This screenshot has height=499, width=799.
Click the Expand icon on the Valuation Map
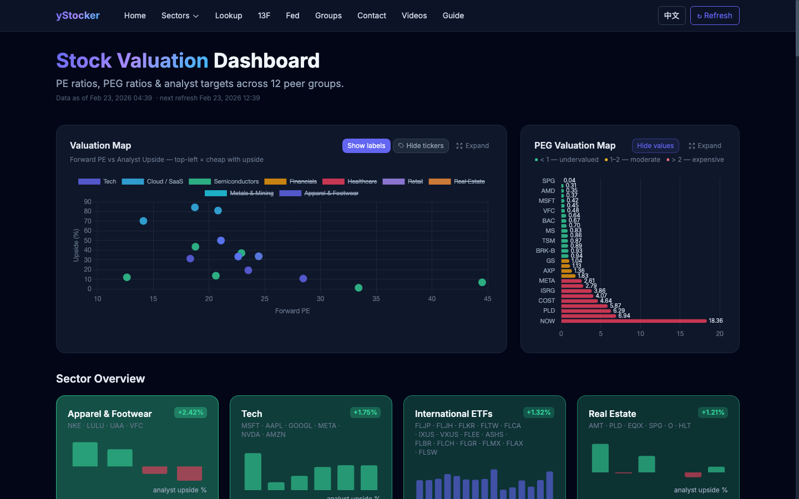point(459,146)
